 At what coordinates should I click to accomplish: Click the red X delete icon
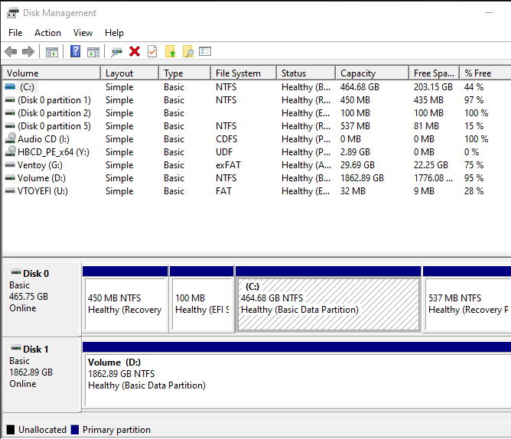pos(135,51)
